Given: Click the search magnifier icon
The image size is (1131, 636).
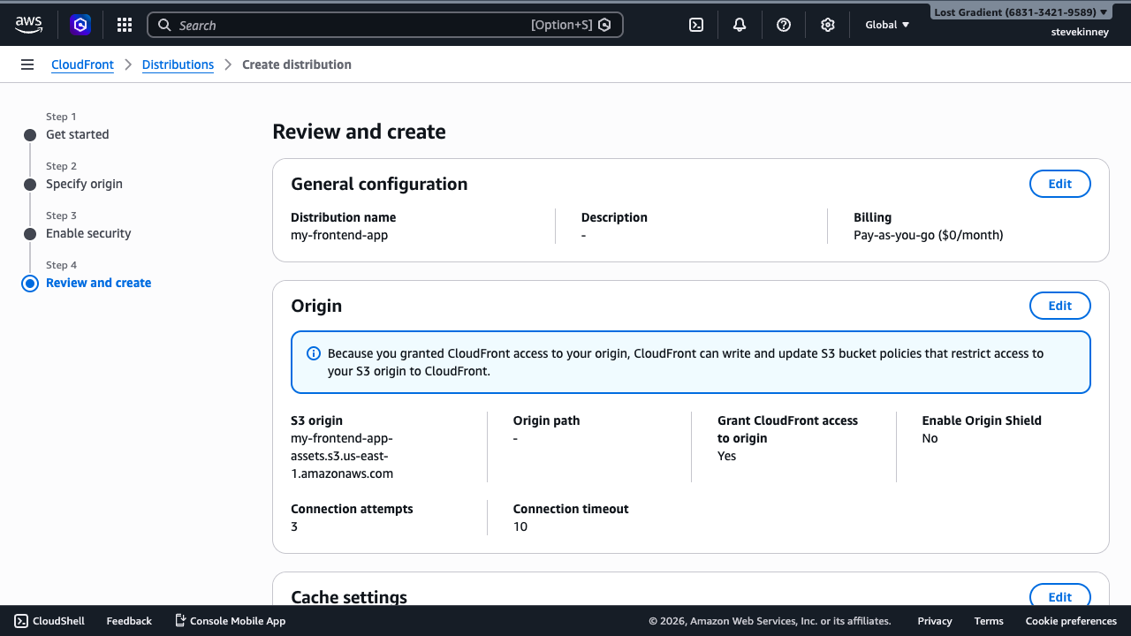Looking at the screenshot, I should pos(164,25).
